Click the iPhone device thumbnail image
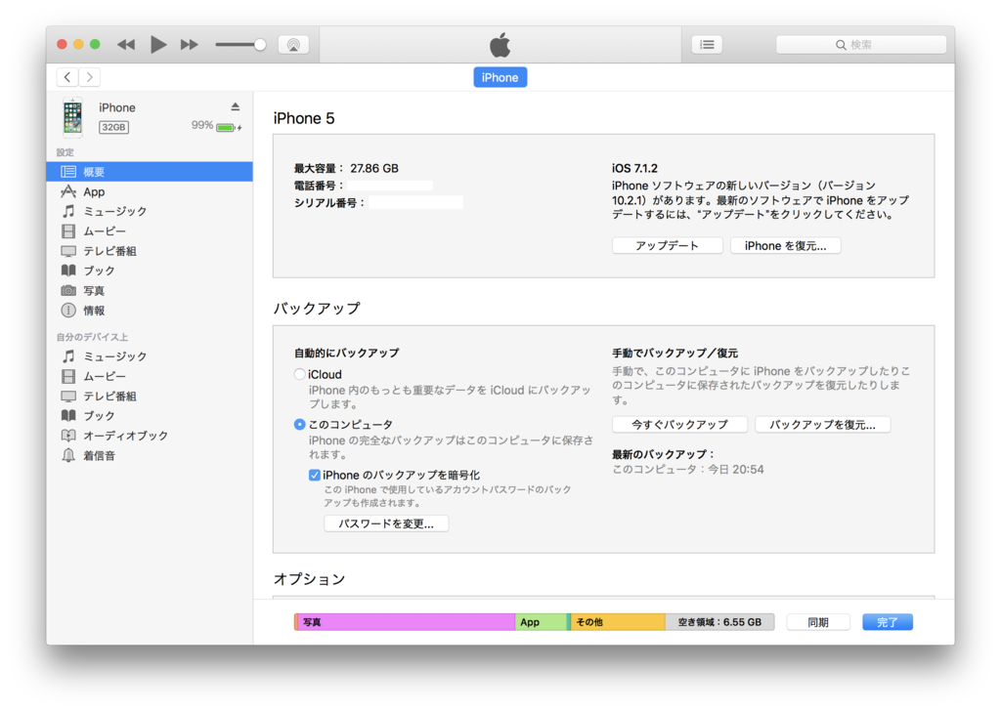The height and width of the screenshot is (711, 1001). (x=72, y=117)
